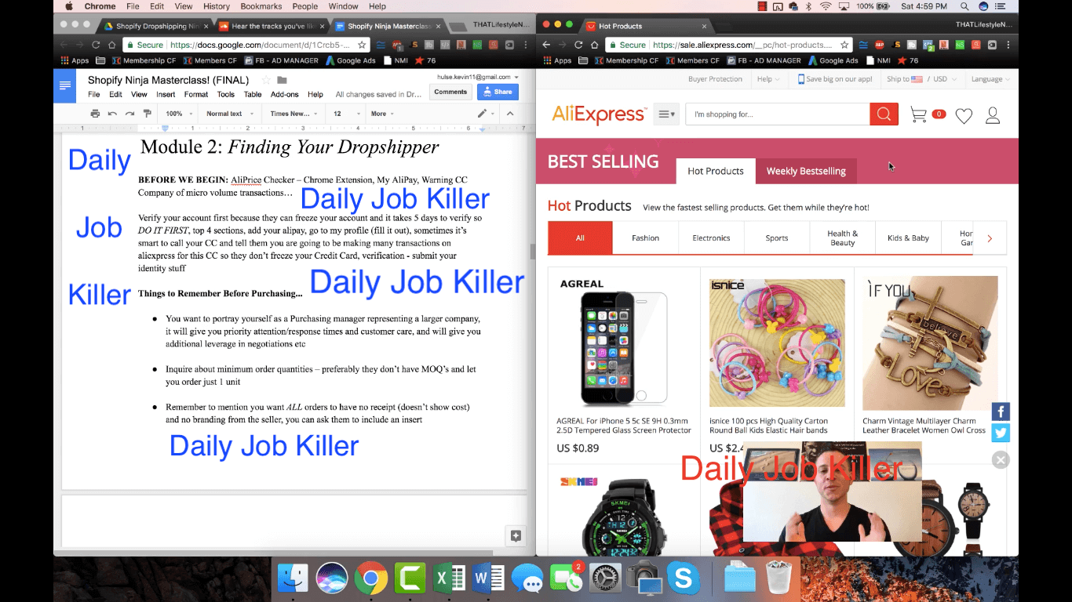Go back in the AliExpress browser window

pyautogui.click(x=546, y=45)
